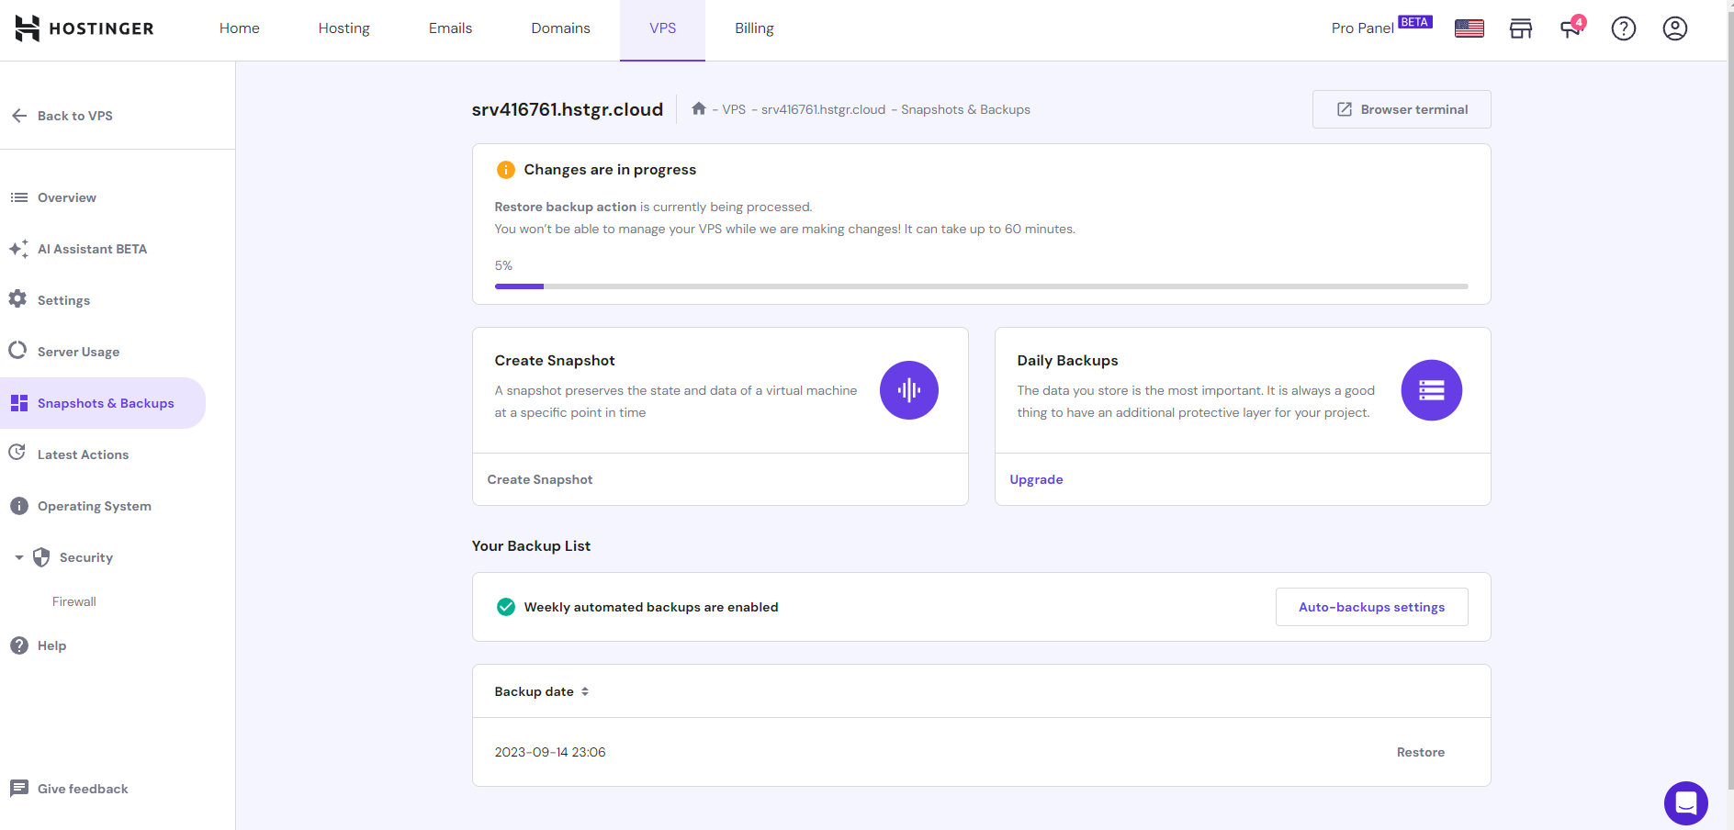Click the green check icon for weekly backups
1734x830 pixels.
click(506, 607)
